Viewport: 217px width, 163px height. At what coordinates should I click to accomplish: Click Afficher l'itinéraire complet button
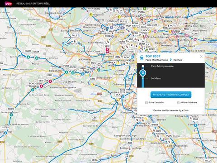coord(171,95)
